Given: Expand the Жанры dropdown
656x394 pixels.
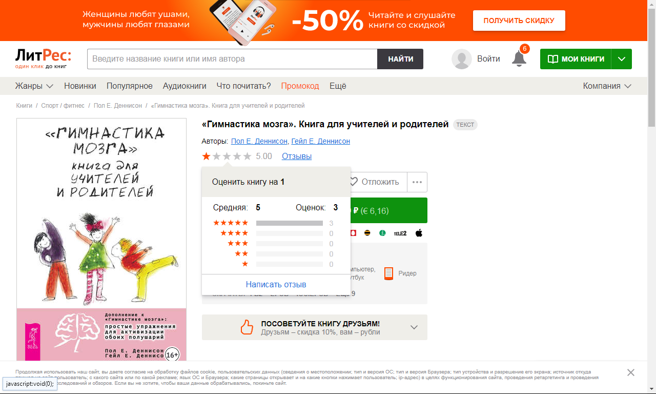Looking at the screenshot, I should pyautogui.click(x=34, y=86).
